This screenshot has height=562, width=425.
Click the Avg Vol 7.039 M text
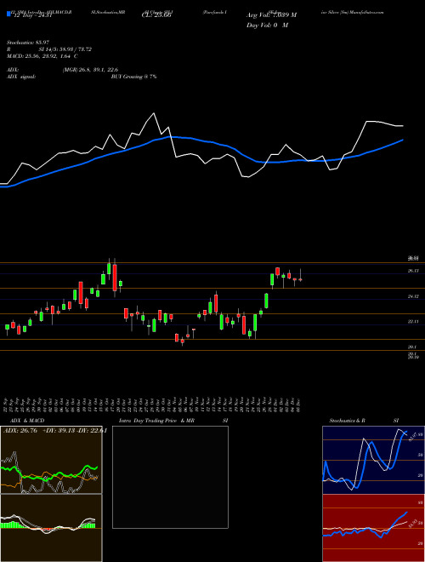tap(271, 15)
